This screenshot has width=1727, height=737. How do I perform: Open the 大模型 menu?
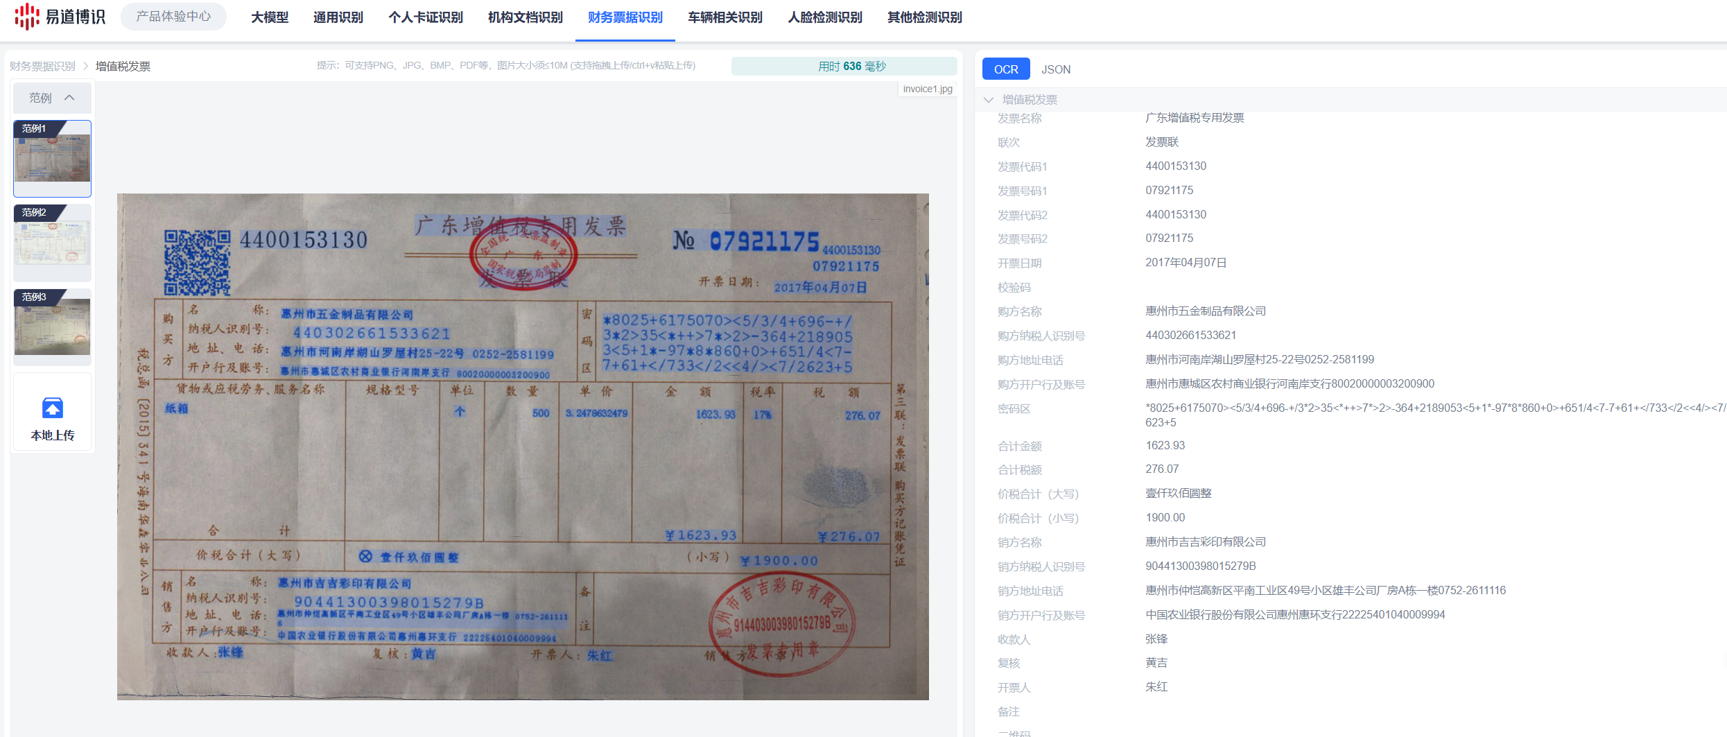pyautogui.click(x=269, y=17)
